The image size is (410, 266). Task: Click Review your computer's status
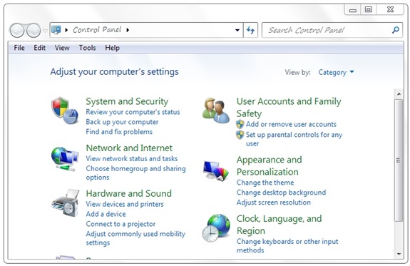(x=133, y=112)
